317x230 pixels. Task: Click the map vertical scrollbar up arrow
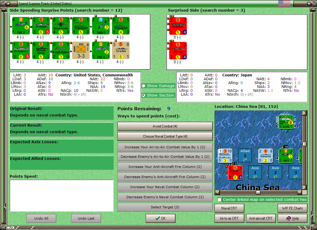point(305,113)
